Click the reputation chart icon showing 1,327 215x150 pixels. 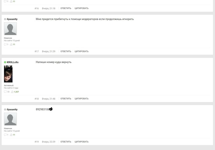pyautogui.click(x=12, y=92)
